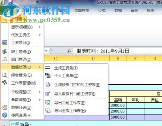Screen dimensions: 162x126
Task: Choose 数据升级(U) menu entry
Action: click(22, 108)
